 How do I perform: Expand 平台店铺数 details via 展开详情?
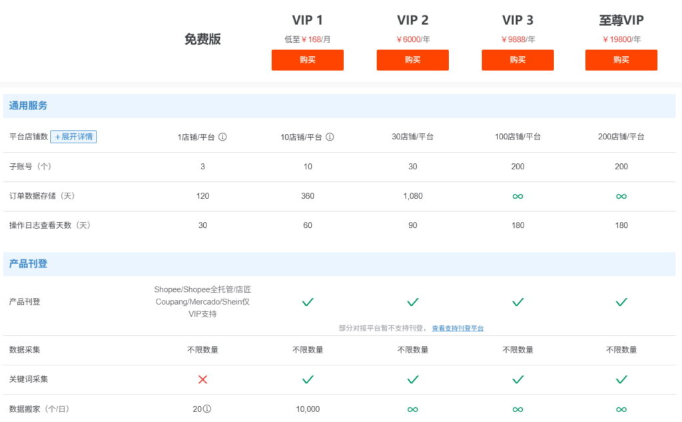[73, 137]
